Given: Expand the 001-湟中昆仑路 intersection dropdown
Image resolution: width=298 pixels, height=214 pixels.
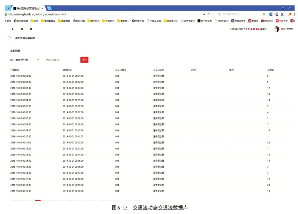Looking at the screenshot, I should coord(25,60).
